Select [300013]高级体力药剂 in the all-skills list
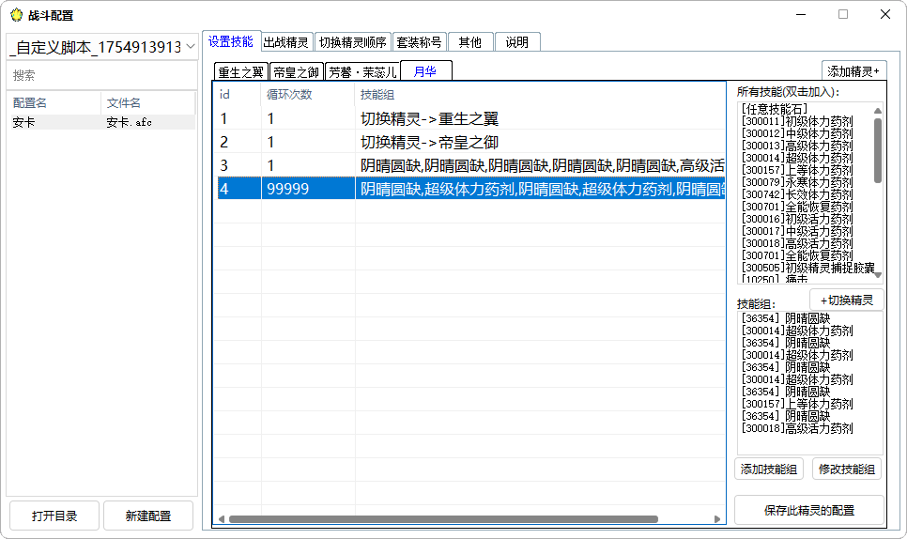The image size is (907, 539). click(x=796, y=146)
